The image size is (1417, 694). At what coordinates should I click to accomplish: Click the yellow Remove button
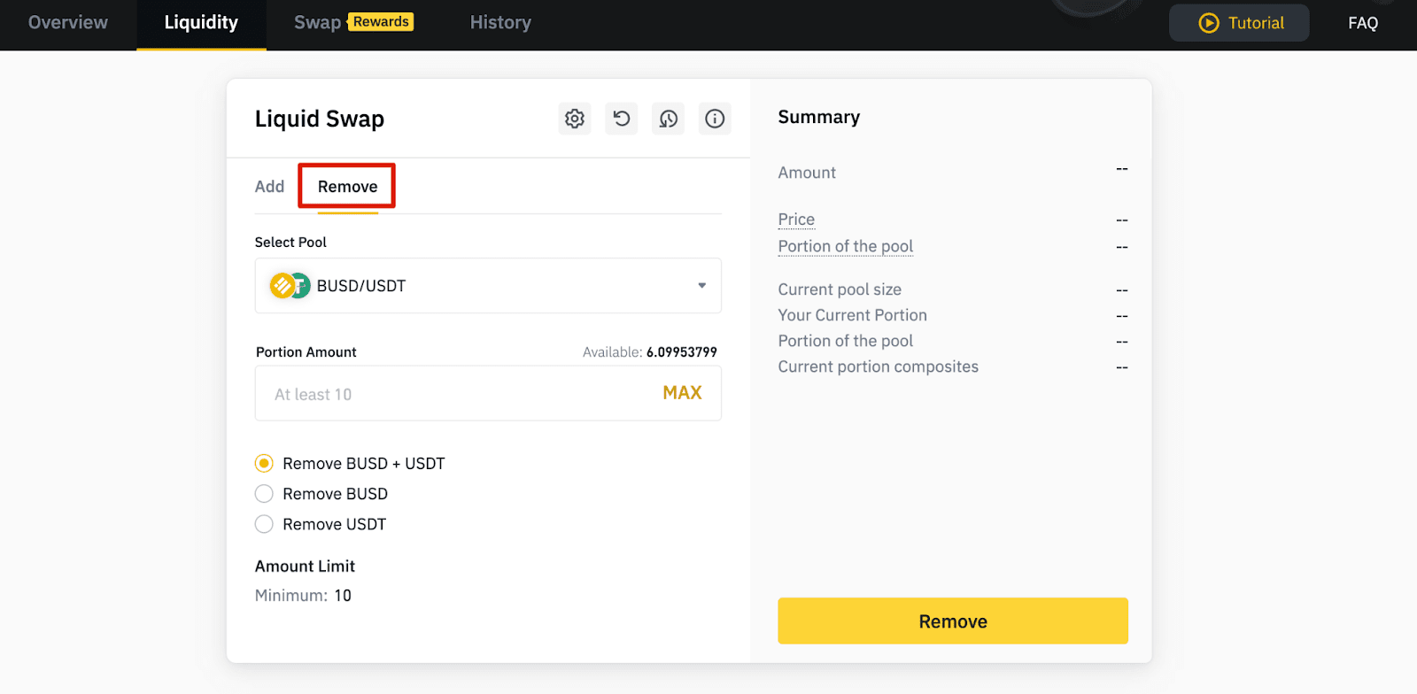(x=953, y=621)
